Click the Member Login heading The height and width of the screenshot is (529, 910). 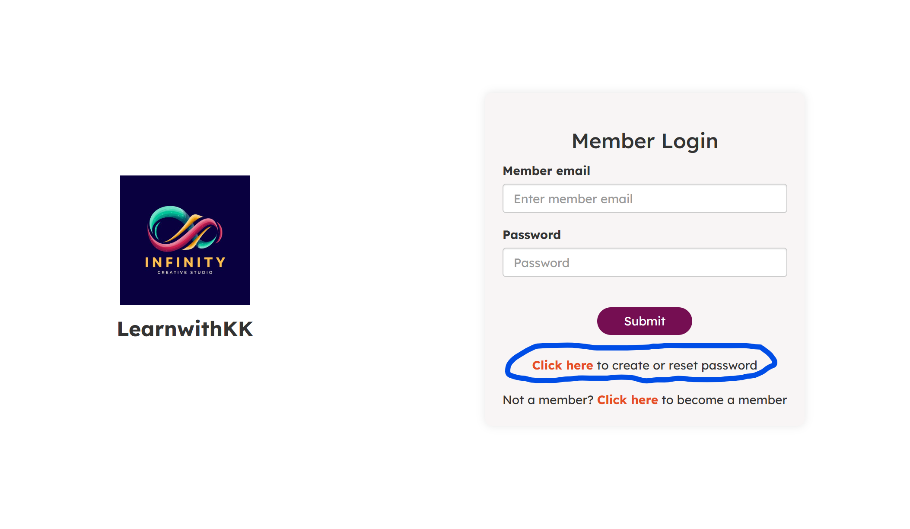645,141
